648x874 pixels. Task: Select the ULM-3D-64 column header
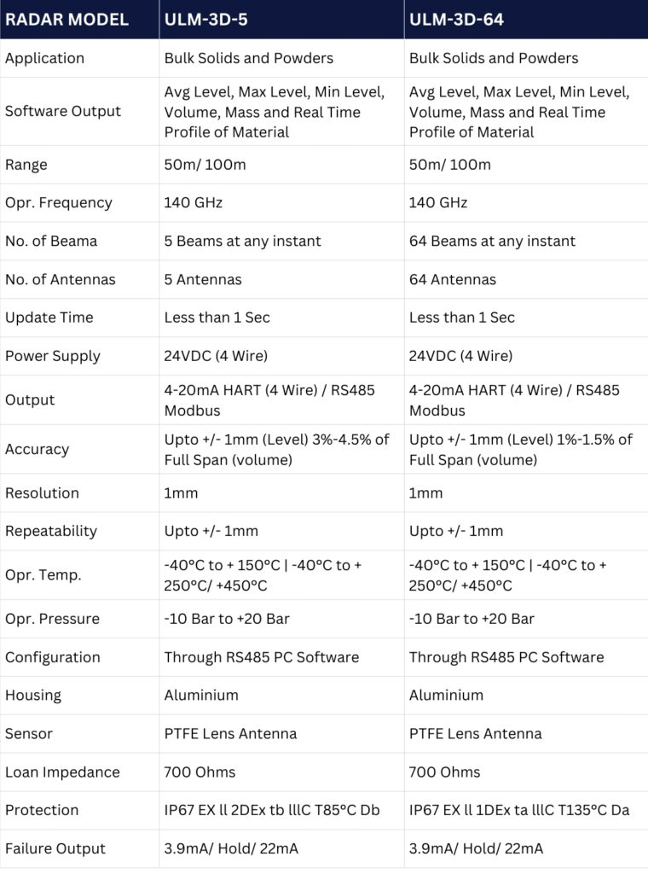456,19
